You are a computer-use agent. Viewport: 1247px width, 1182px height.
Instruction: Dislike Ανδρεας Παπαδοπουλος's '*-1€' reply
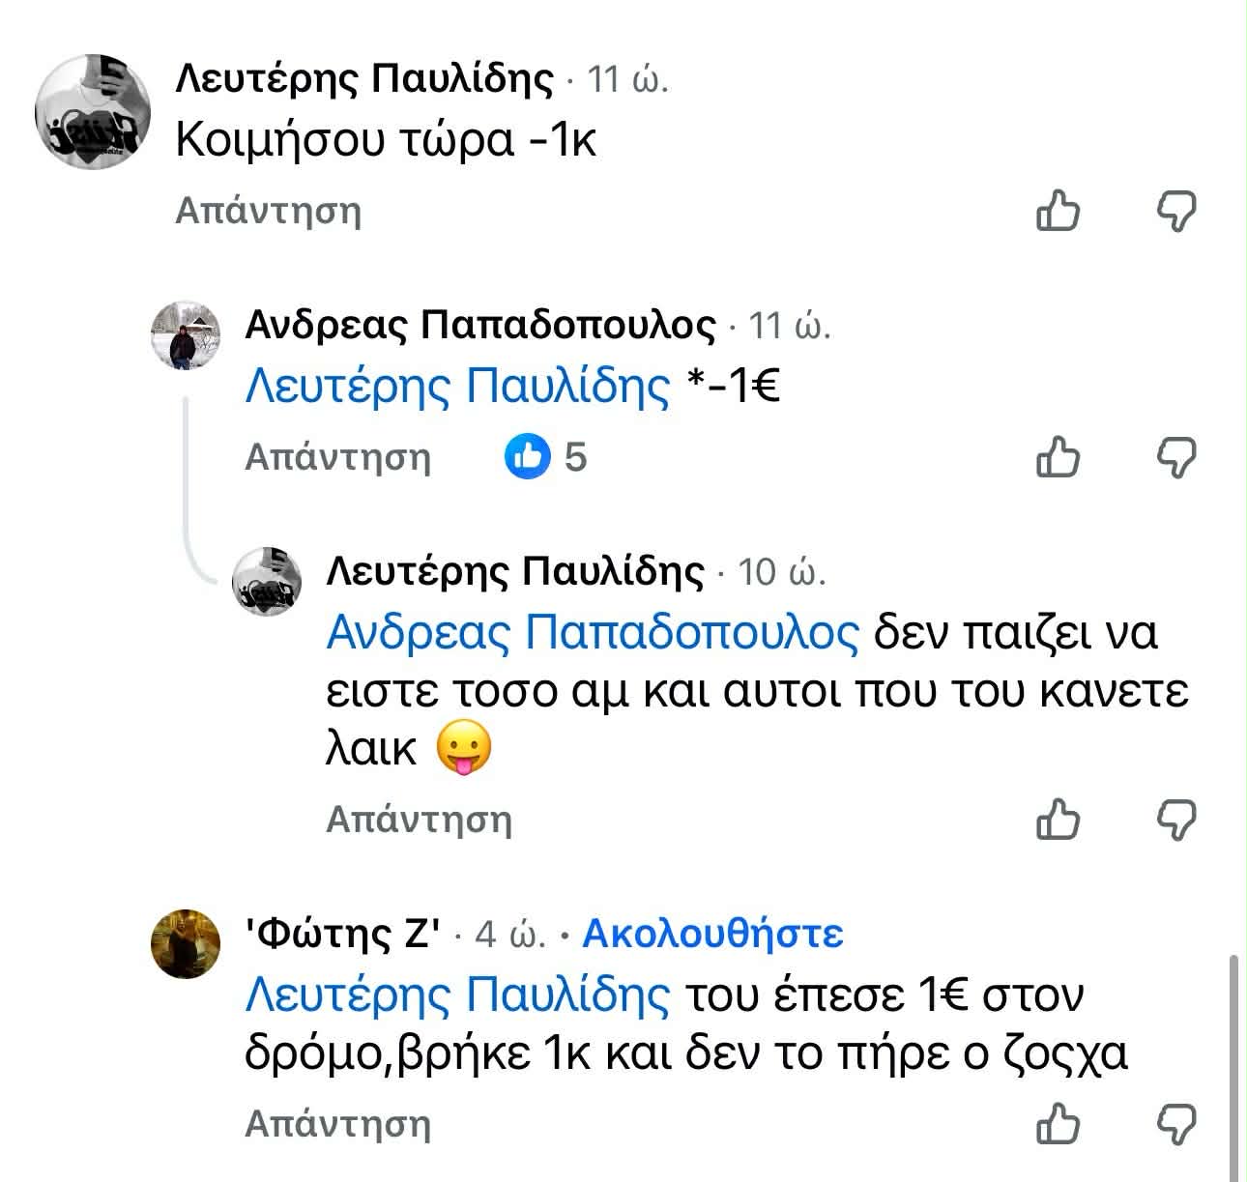tap(1177, 457)
